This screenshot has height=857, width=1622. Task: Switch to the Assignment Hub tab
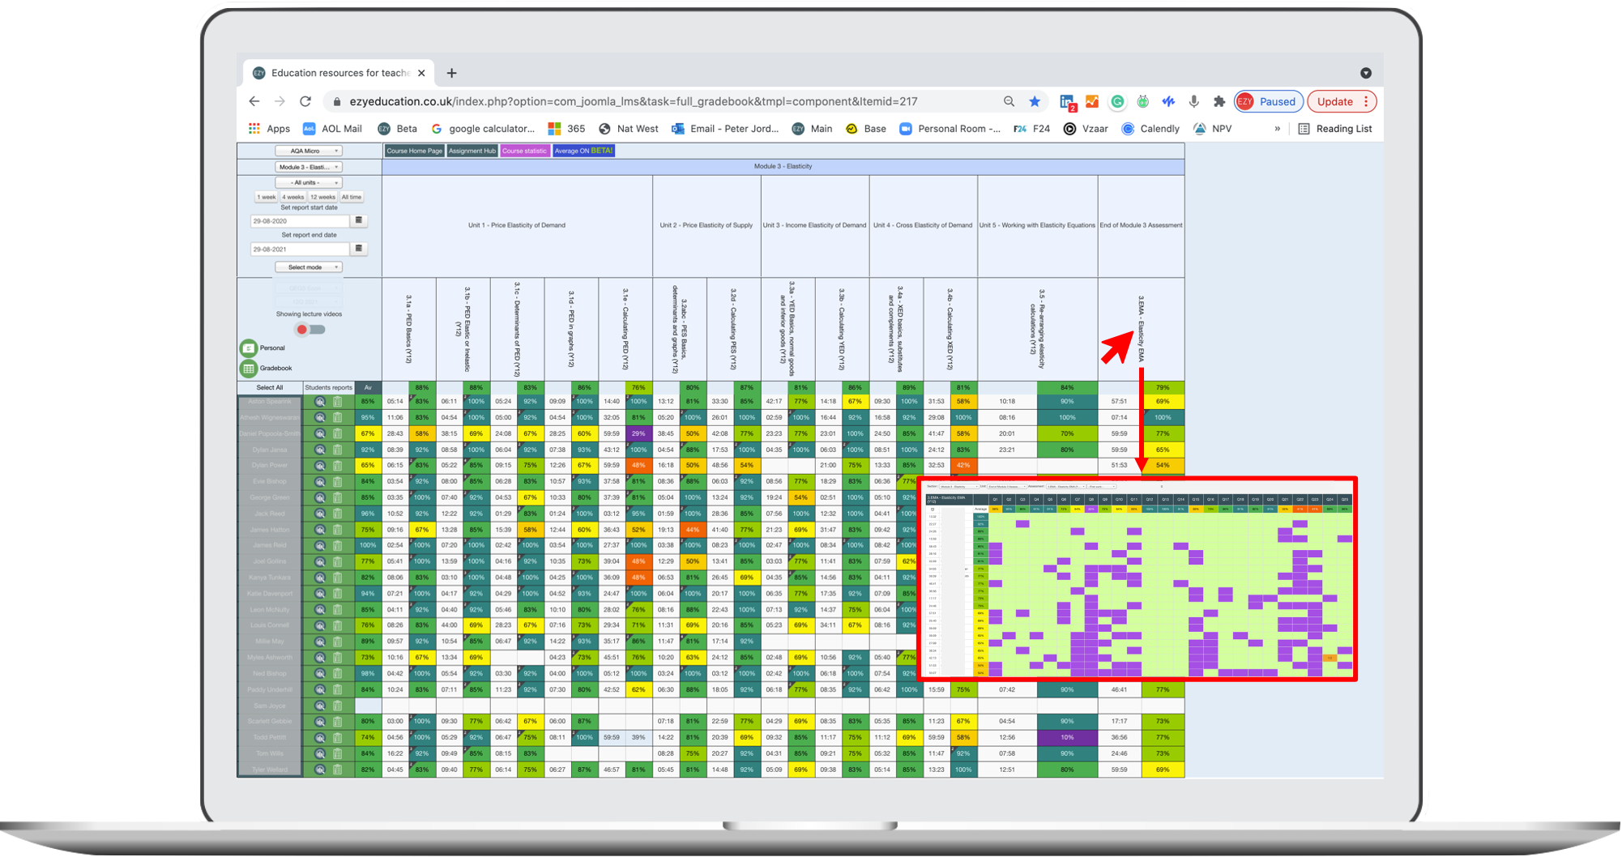(x=472, y=151)
